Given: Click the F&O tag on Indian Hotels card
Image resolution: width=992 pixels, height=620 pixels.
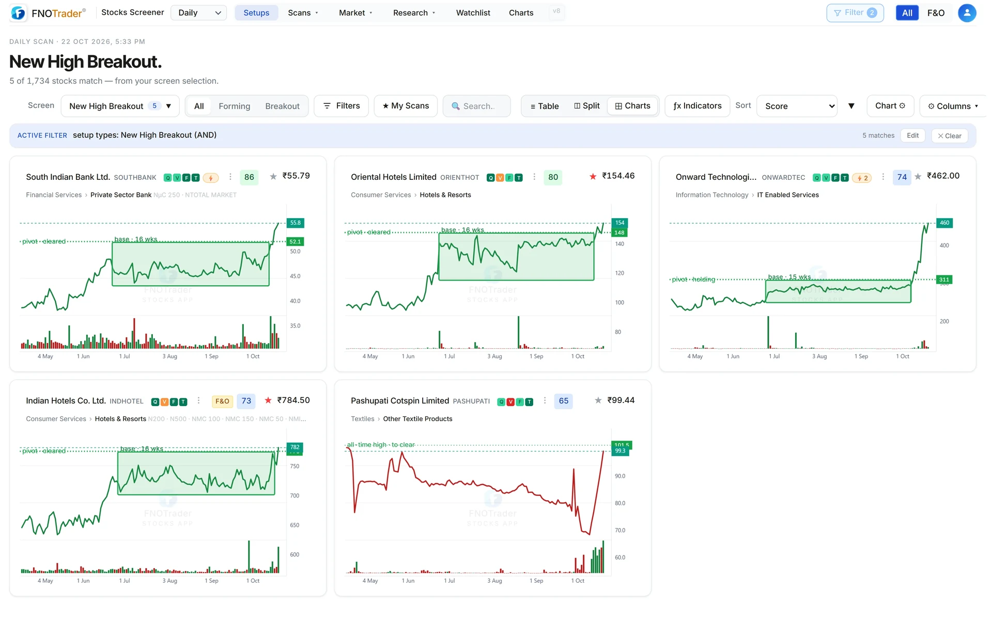Looking at the screenshot, I should pos(222,401).
